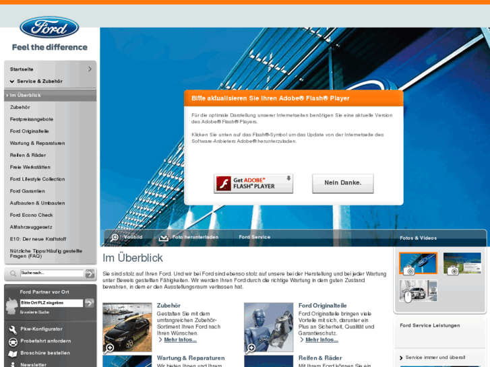
Task: Open Ford Econo Check sidebar link
Action: (x=31, y=215)
